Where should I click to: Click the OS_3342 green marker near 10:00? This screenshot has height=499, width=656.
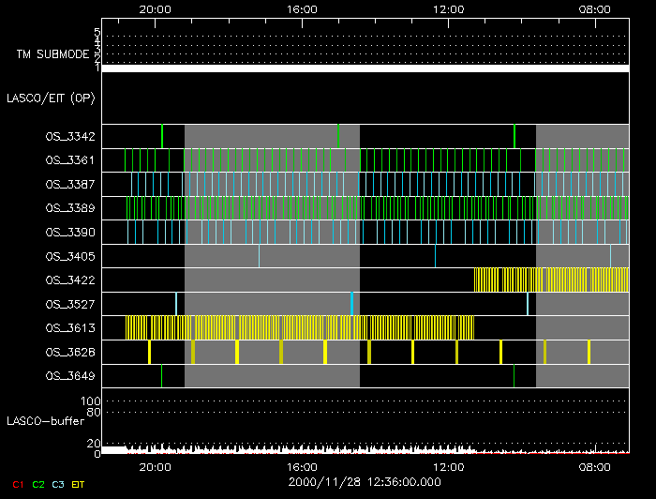[x=514, y=136]
